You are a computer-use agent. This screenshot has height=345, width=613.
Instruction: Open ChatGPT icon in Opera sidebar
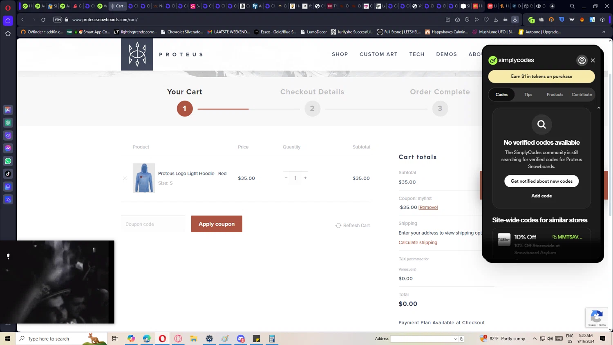(8, 123)
